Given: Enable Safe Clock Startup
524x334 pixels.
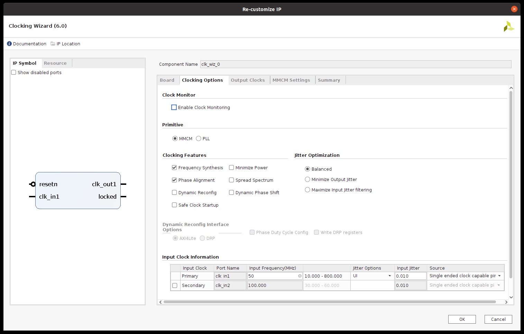Looking at the screenshot, I should point(174,205).
